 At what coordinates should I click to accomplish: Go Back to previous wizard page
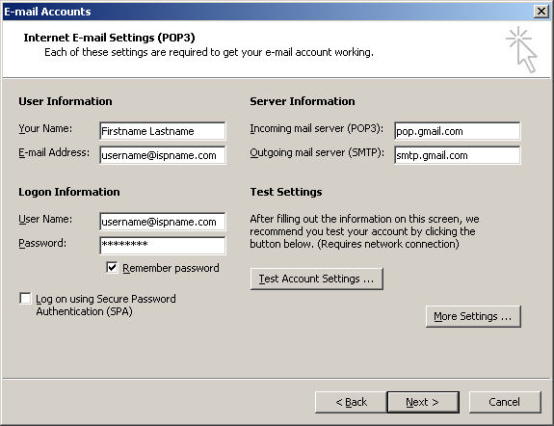(x=351, y=402)
